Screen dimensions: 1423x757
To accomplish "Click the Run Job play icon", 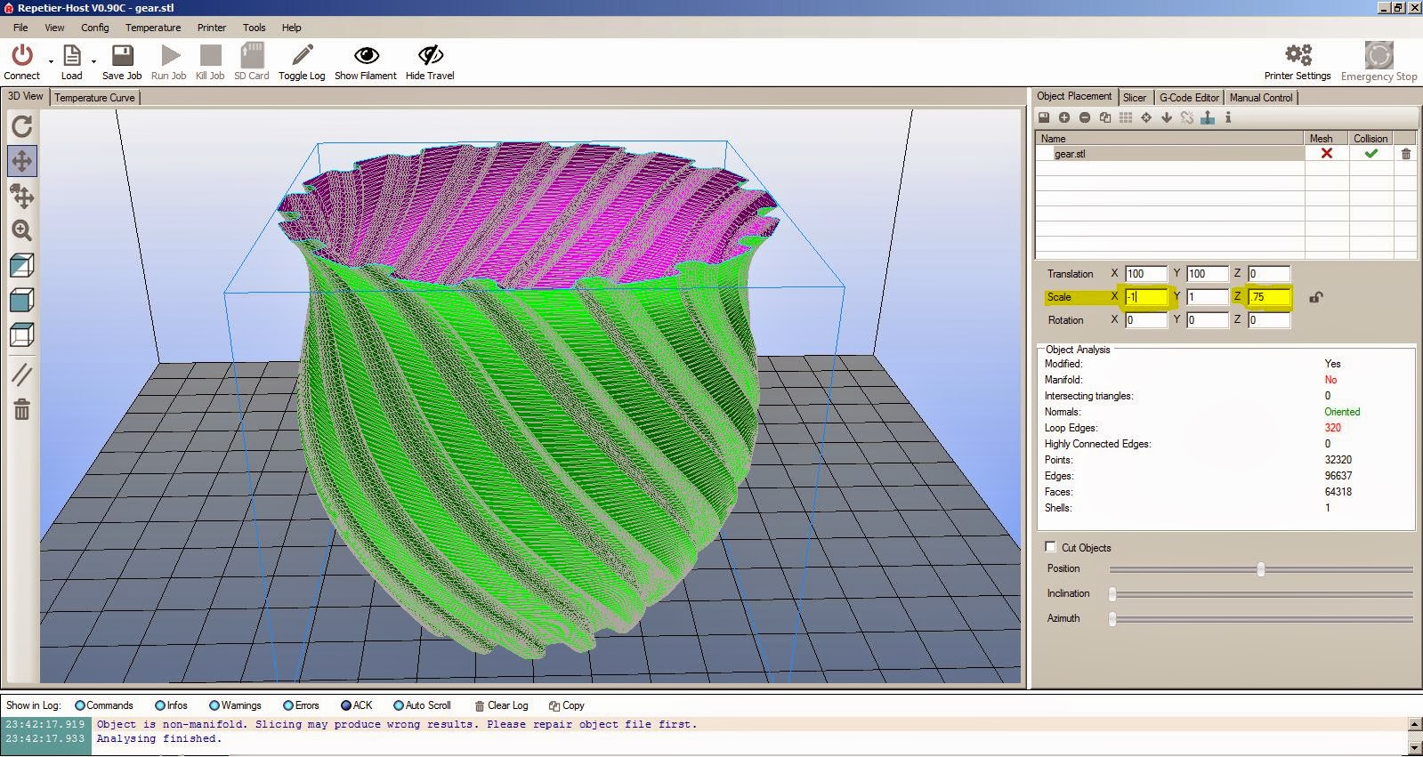I will (x=169, y=55).
